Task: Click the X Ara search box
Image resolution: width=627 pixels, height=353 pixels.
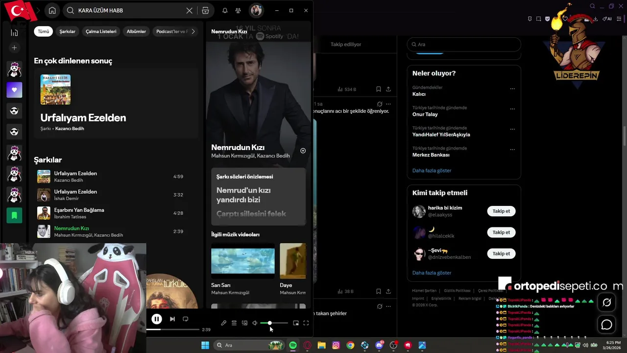Action: [x=464, y=44]
